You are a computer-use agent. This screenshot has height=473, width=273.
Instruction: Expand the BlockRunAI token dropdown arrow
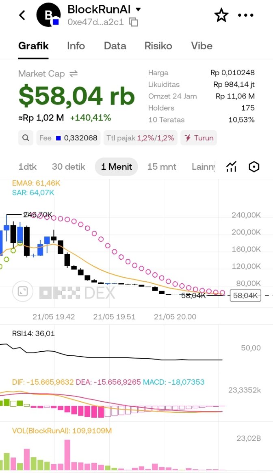pos(138,9)
